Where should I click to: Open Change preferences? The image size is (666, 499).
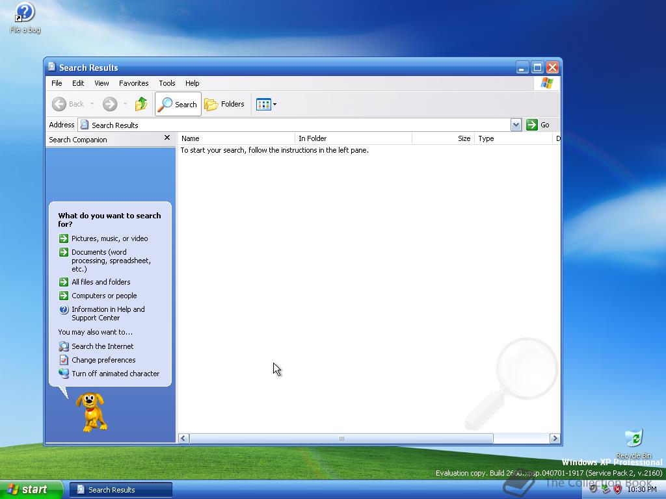[x=97, y=360]
